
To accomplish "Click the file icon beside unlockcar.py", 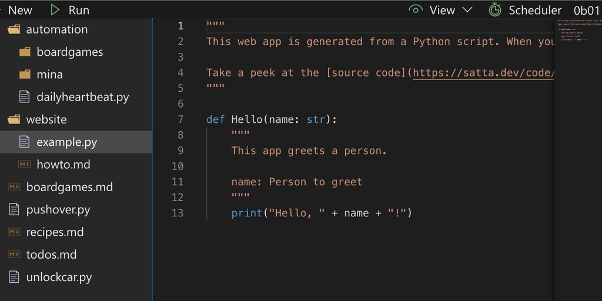I will pos(14,277).
